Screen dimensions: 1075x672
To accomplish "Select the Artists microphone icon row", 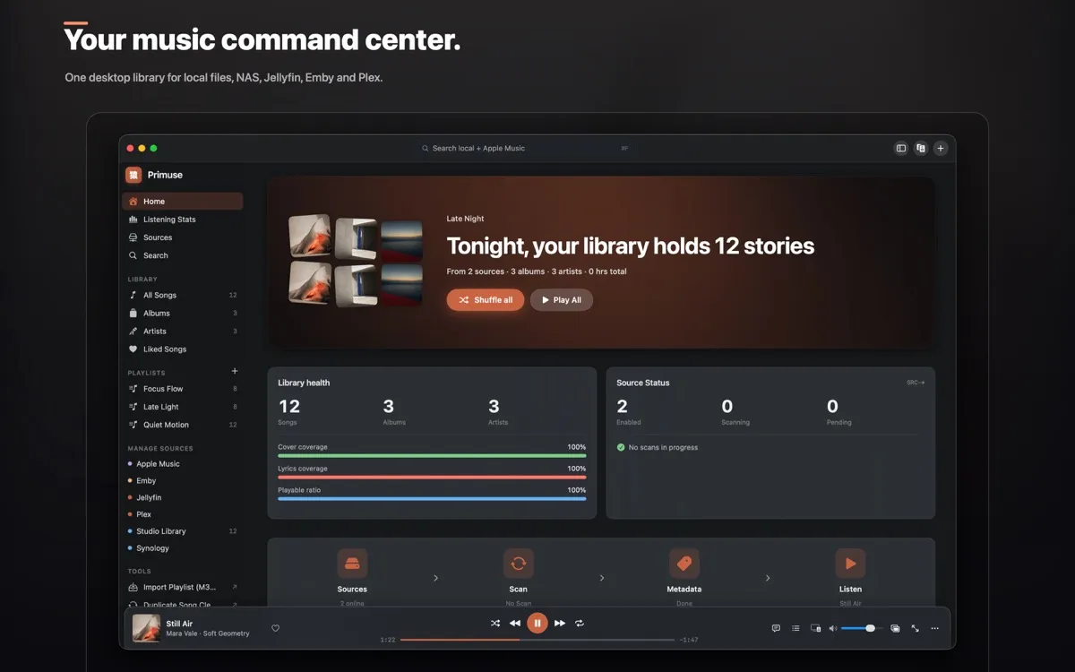I will (x=183, y=331).
